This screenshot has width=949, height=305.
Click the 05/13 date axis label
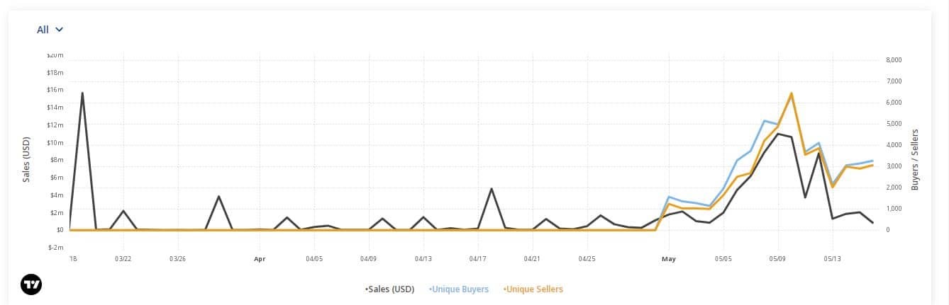[x=832, y=259]
